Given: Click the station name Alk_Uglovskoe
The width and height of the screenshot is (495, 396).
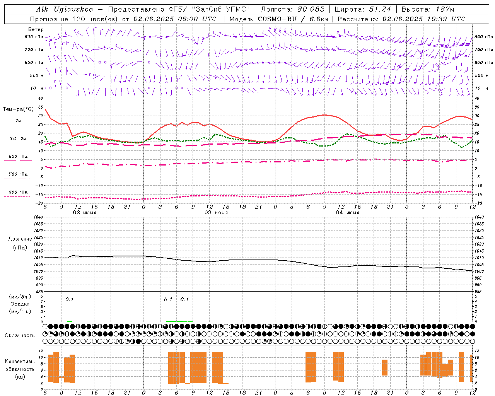Looking at the screenshot, I should pos(65,9).
